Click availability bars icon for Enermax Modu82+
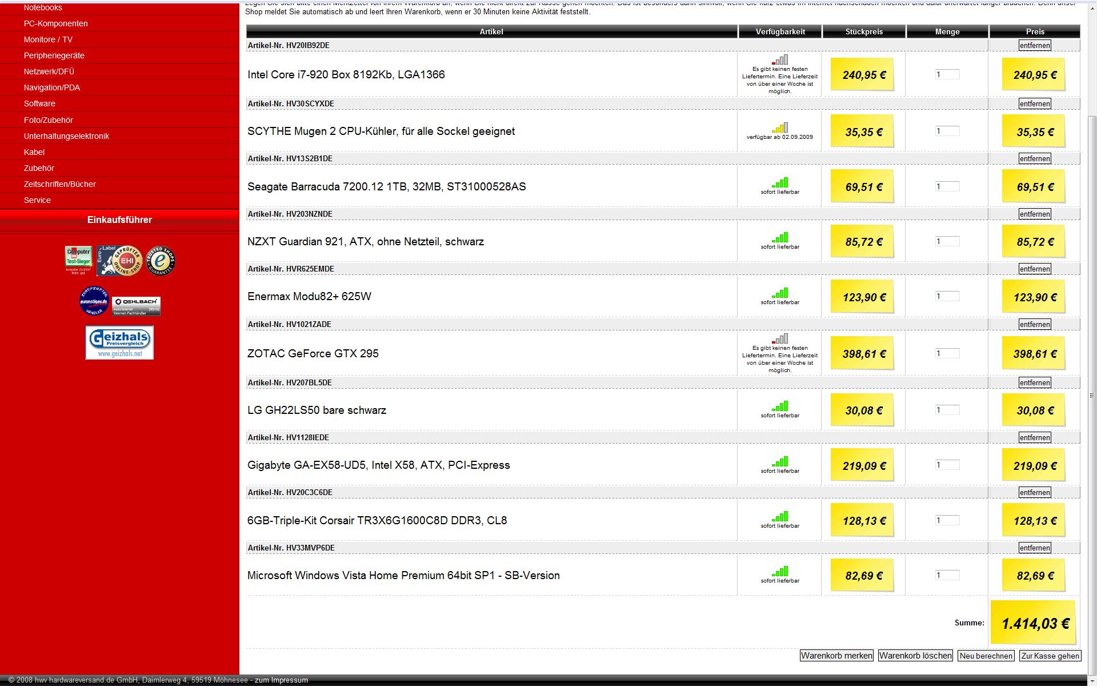Image resolution: width=1097 pixels, height=686 pixels. click(780, 293)
